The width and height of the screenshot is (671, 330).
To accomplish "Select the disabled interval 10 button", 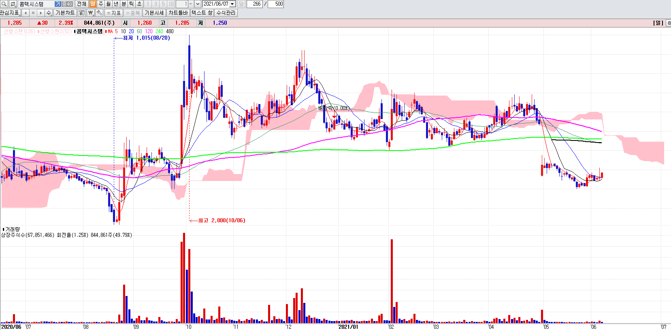I will (171, 4).
